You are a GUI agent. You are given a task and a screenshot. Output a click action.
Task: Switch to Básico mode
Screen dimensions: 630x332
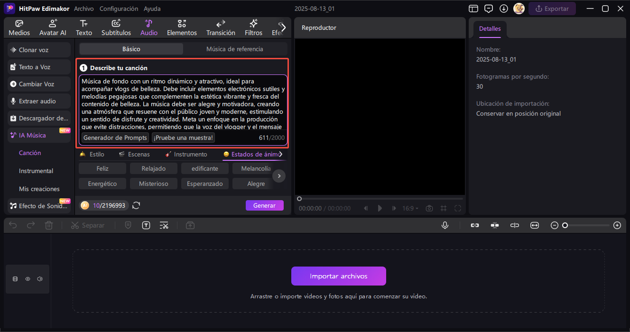pos(131,49)
